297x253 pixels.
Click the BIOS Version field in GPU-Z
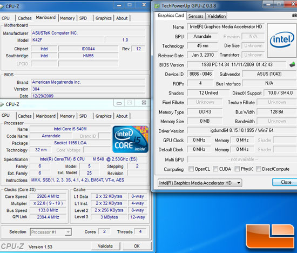(x=237, y=64)
